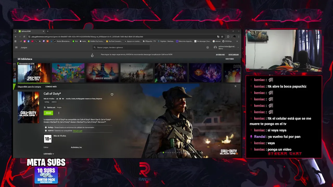Click VER TODO in Mi biblioteca

click(229, 59)
